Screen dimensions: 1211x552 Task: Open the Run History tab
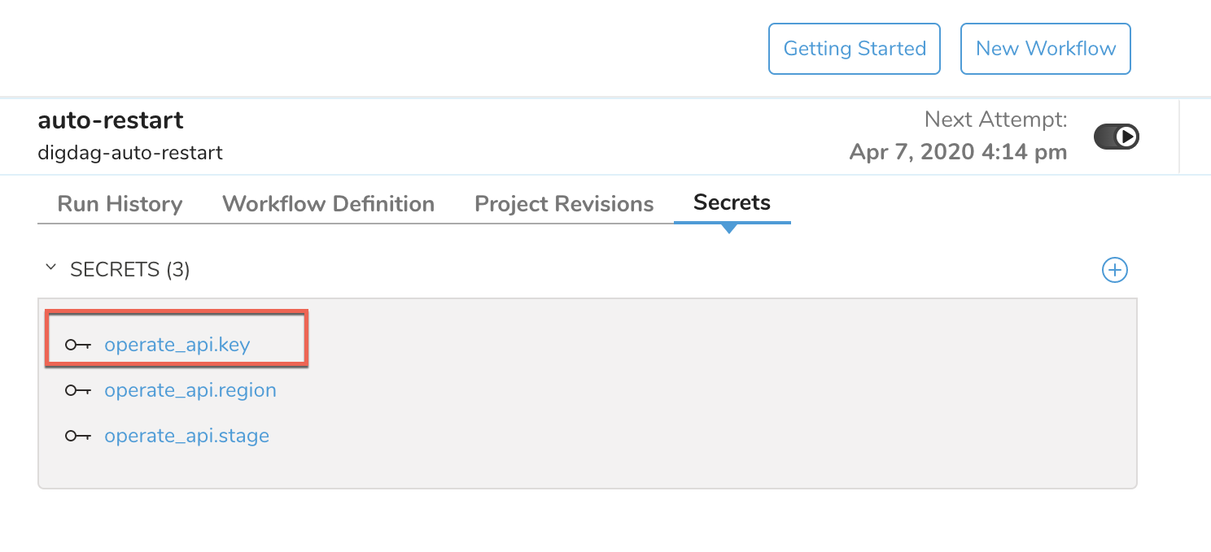pos(120,203)
